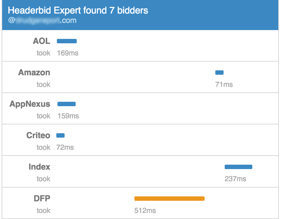The width and height of the screenshot is (281, 219).
Task: Select the AOL bidder name
Action: click(x=41, y=41)
